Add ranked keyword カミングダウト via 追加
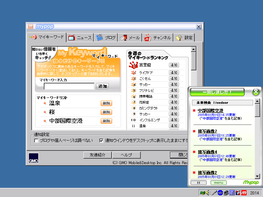The width and height of the screenshot is (263, 197). (x=174, y=108)
